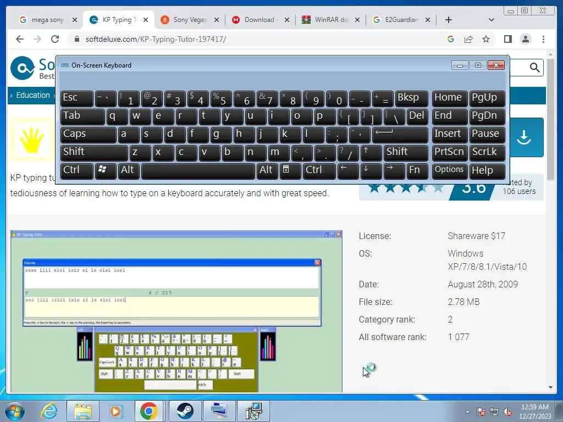Click the left arrow key
The image size is (563, 422).
tap(348, 171)
